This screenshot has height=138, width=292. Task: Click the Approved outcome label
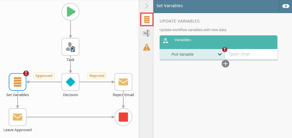[44, 76]
